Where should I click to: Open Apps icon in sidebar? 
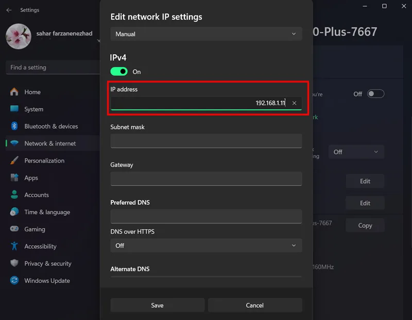point(14,178)
